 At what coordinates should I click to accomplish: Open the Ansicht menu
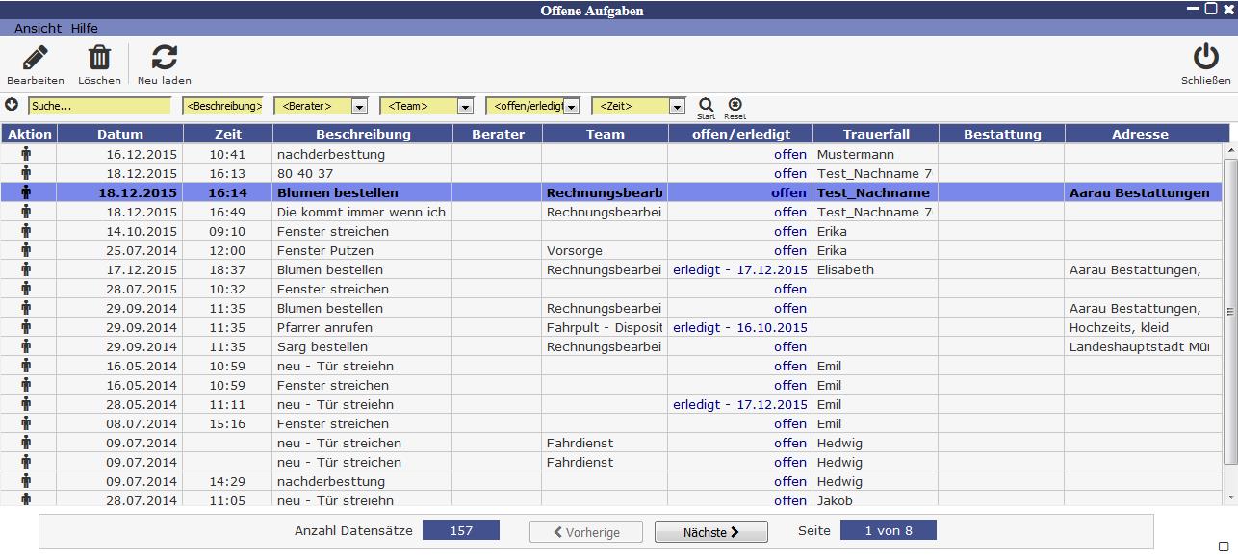38,28
